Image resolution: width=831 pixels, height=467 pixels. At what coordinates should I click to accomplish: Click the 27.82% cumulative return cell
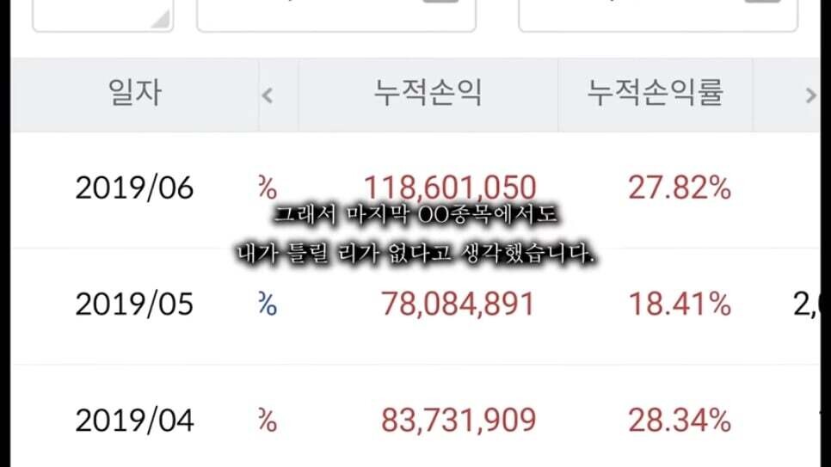[x=680, y=188]
